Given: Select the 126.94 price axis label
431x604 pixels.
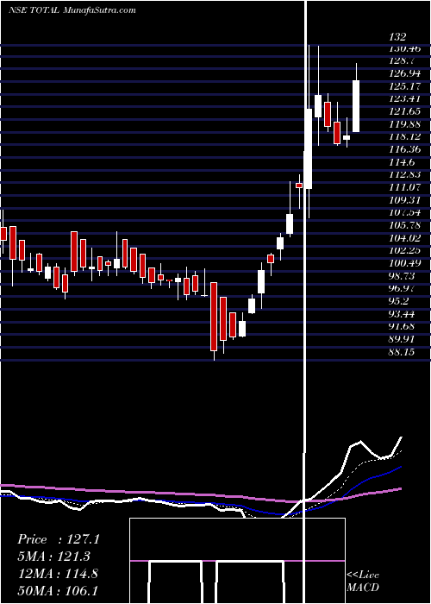Looking at the screenshot, I should 404,73.
